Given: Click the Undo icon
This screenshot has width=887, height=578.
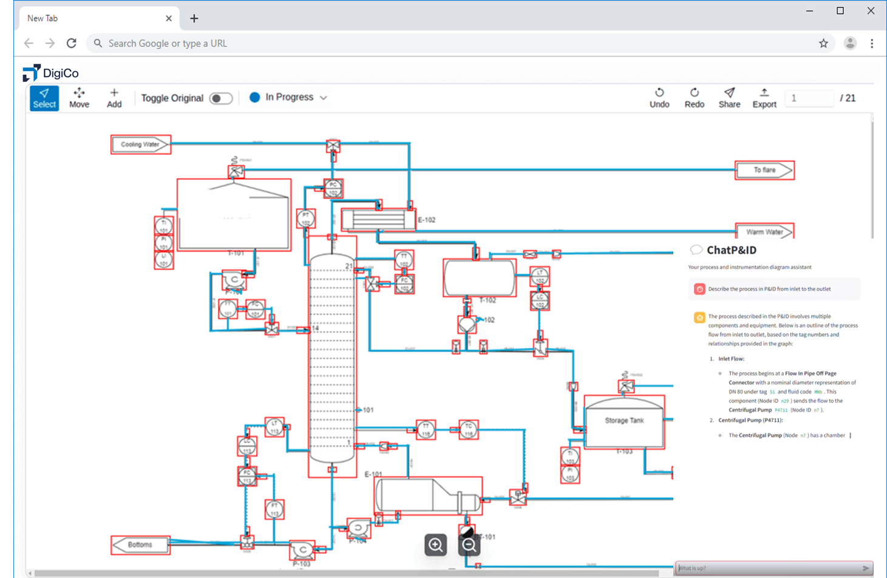Looking at the screenshot, I should (x=659, y=93).
